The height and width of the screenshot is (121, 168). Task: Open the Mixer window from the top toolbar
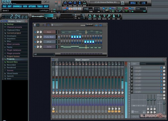coord(85,3)
